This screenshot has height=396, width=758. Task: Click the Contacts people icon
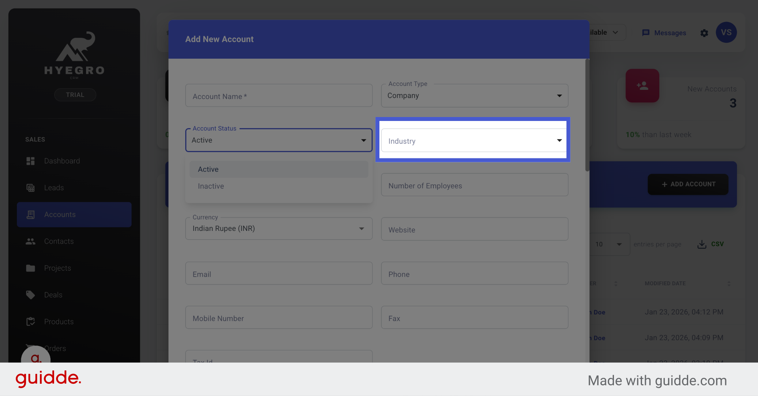[30, 241]
